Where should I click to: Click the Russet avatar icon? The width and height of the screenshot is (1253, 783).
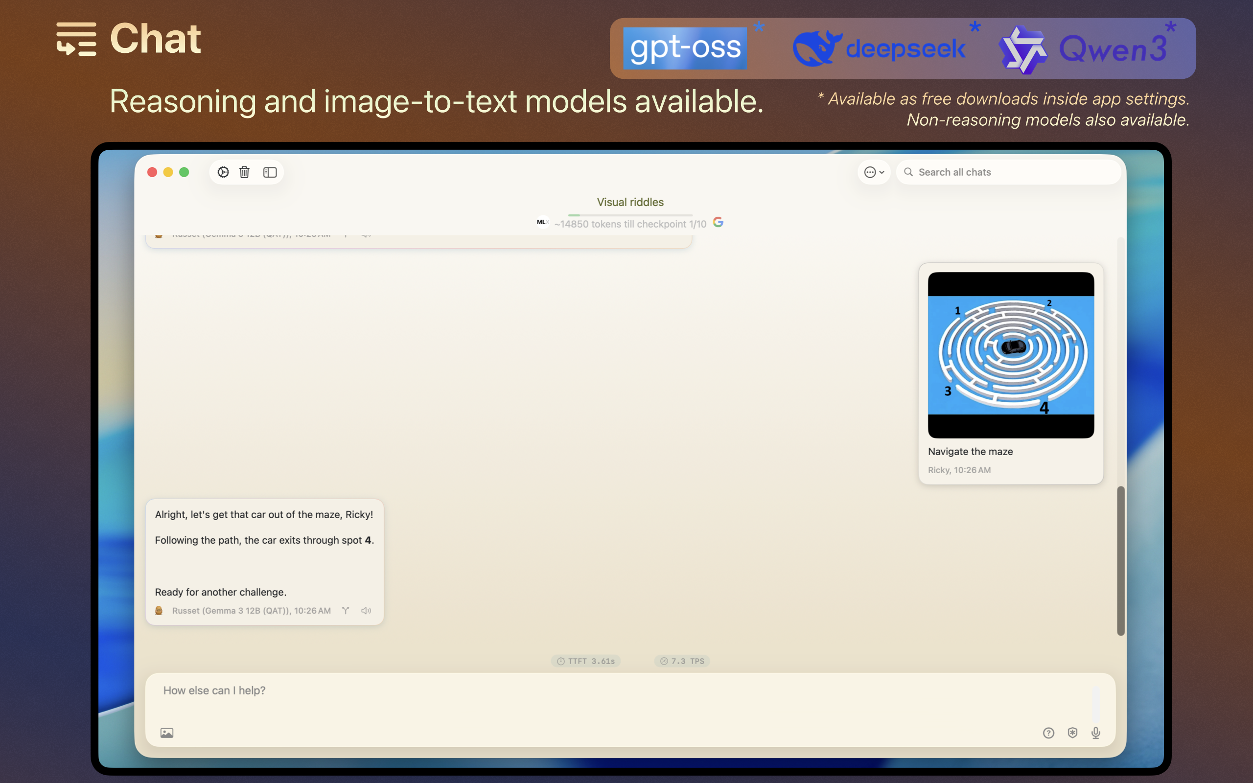159,611
